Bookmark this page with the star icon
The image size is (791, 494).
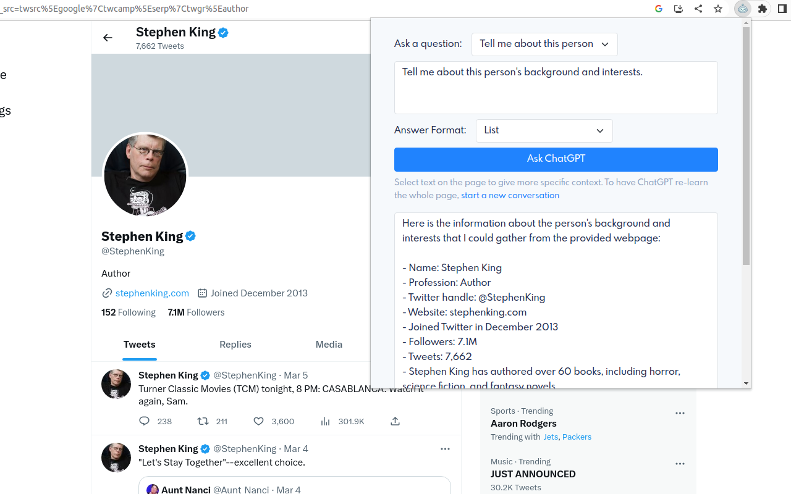coord(718,9)
